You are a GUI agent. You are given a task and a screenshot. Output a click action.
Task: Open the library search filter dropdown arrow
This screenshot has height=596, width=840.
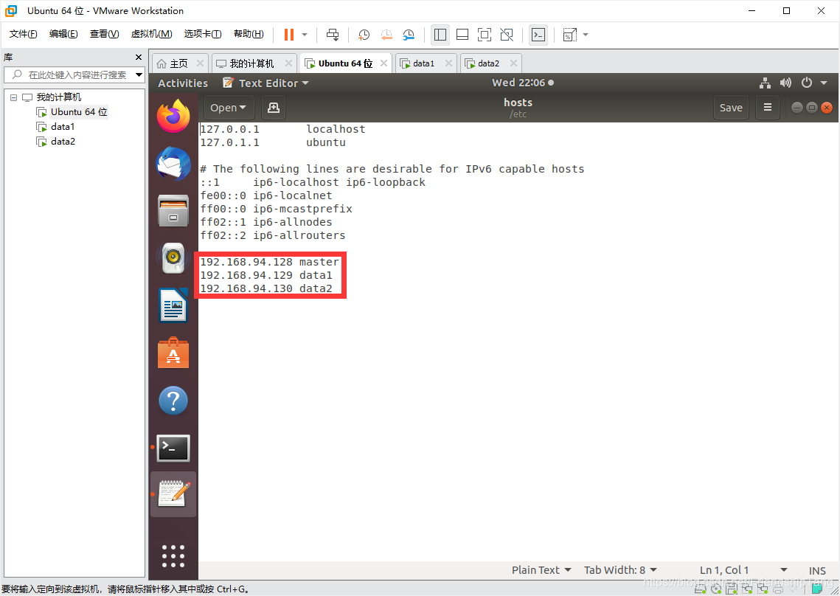click(x=139, y=75)
